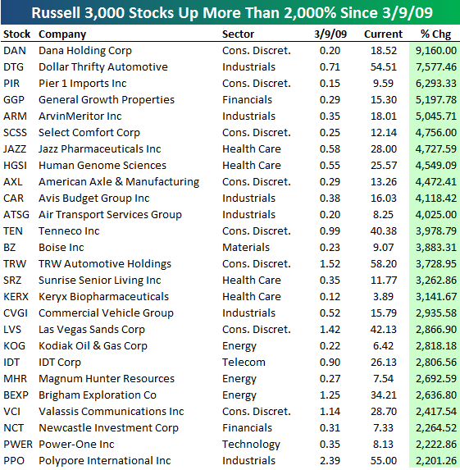Click the 0.99 starting price
Viewport: 460px width, 470px height.
point(330,231)
